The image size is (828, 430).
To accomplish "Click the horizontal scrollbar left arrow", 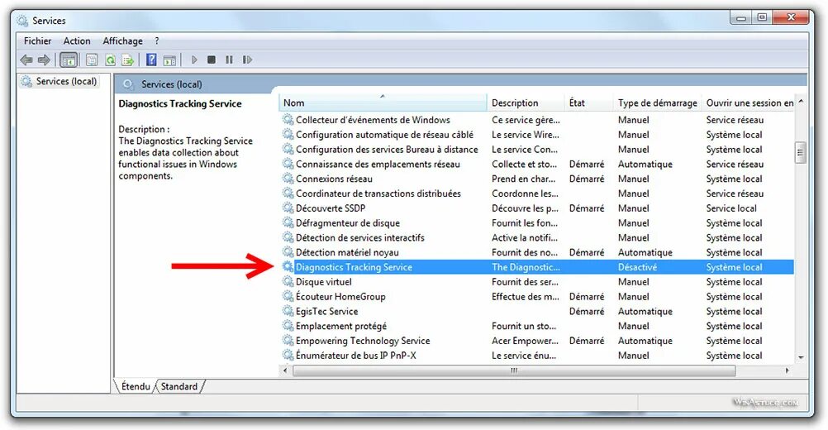I will pos(286,370).
